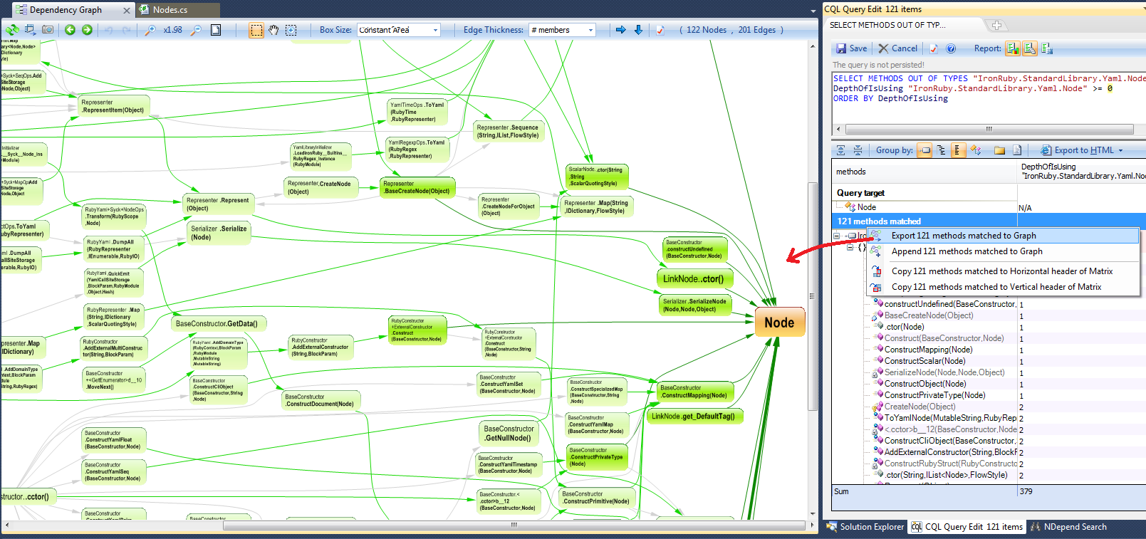Select the CreateNode(Object) result row
Image resolution: width=1146 pixels, height=539 pixels.
tap(989, 407)
